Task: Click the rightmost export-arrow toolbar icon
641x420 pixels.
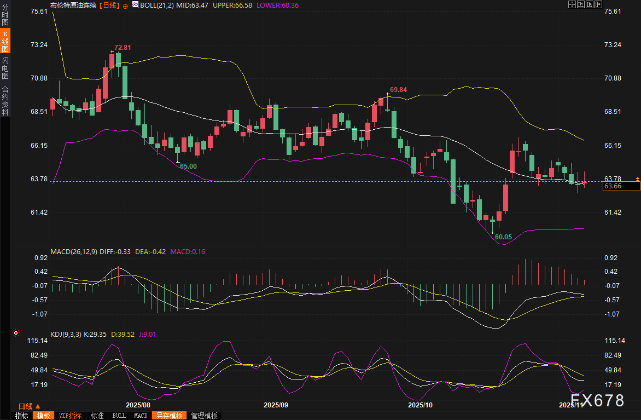Action: pos(598,5)
